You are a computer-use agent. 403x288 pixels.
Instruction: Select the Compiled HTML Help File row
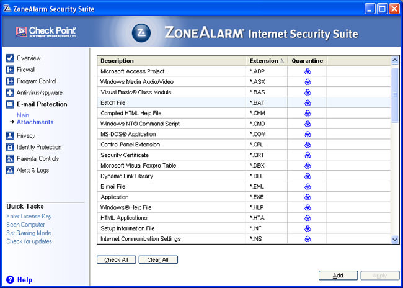click(244, 113)
